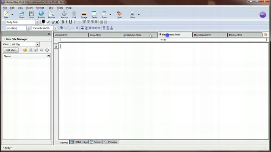Screen dimensions: 271x152
Task: Expand the arrow beside the New button
Action: pos(12,15)
